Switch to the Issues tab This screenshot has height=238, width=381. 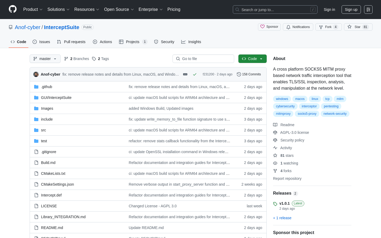click(41, 42)
